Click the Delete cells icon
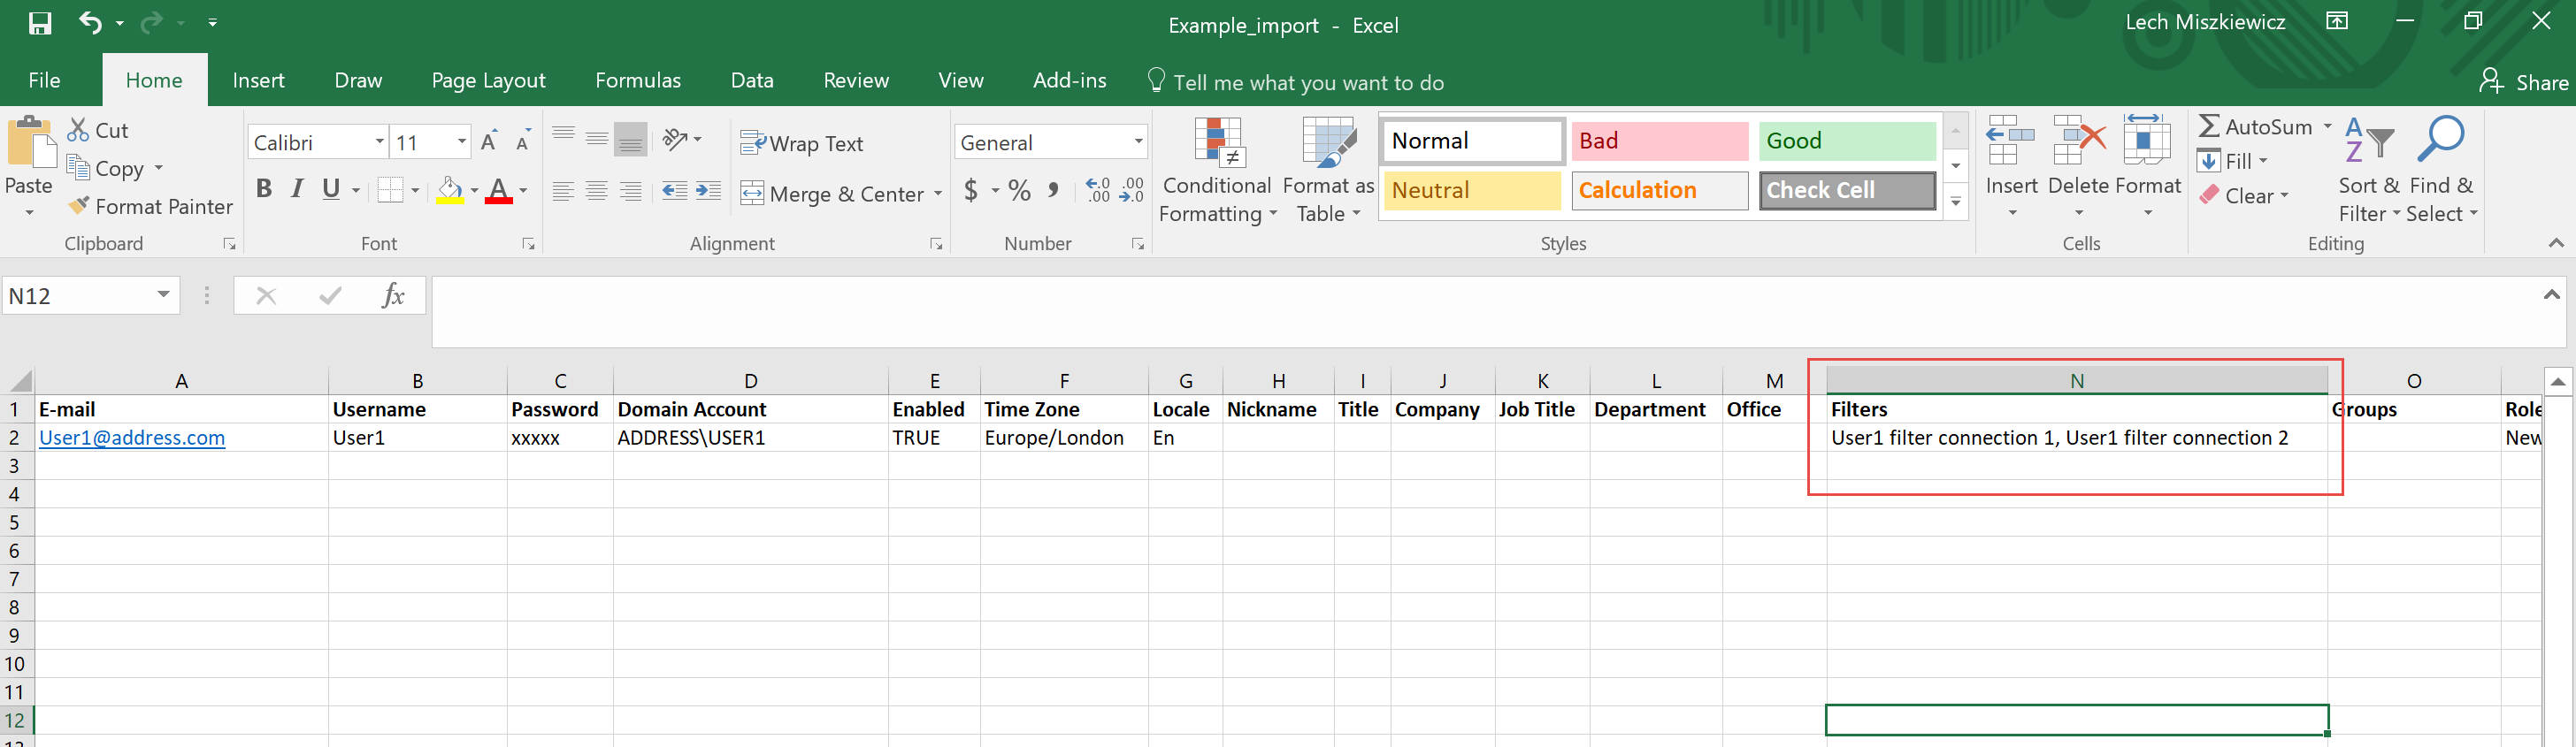The image size is (2576, 747). [x=2078, y=141]
